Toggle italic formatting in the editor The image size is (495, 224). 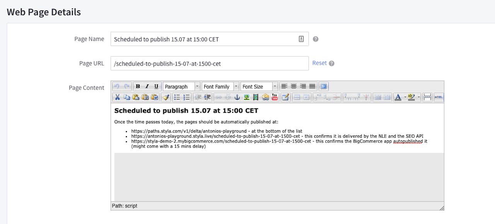(x=147, y=86)
